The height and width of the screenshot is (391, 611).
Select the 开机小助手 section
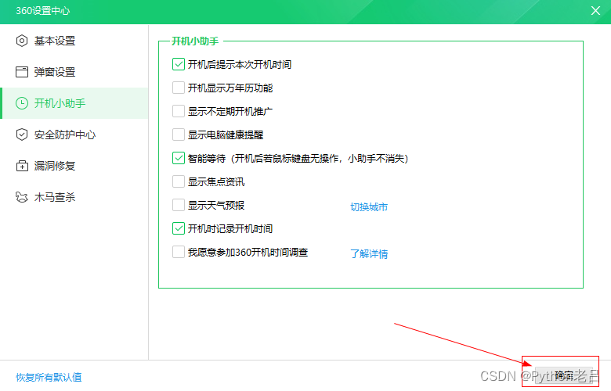pyautogui.click(x=74, y=103)
